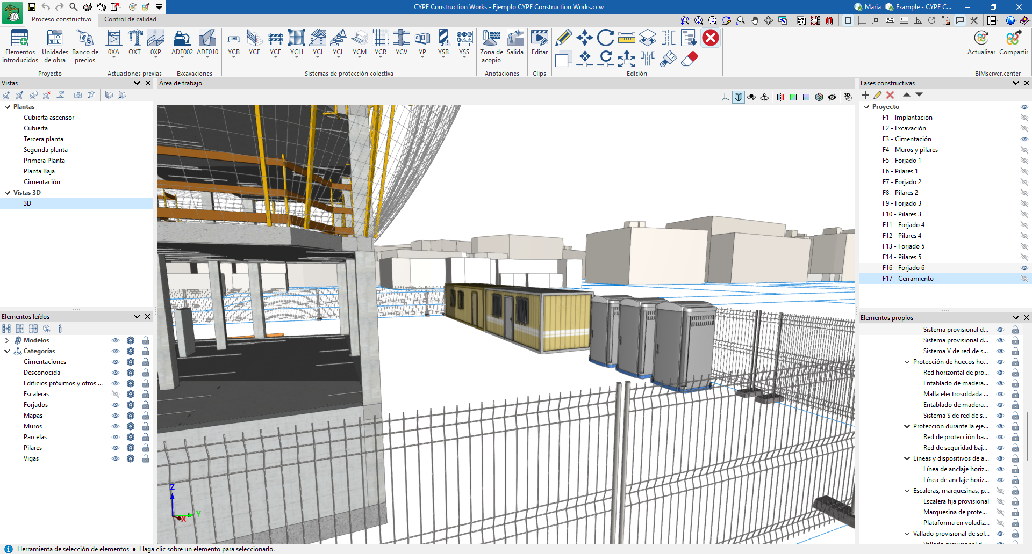Click the Zona de acopio annotation tool

491,47
